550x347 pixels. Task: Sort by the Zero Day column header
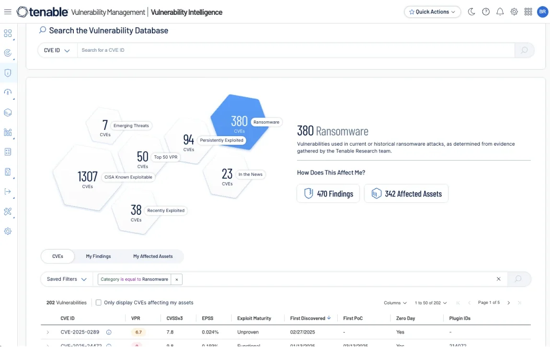pos(405,318)
